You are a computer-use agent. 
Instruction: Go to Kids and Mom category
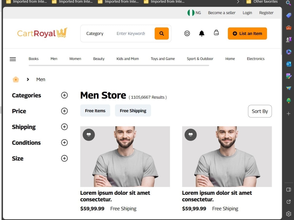128,59
